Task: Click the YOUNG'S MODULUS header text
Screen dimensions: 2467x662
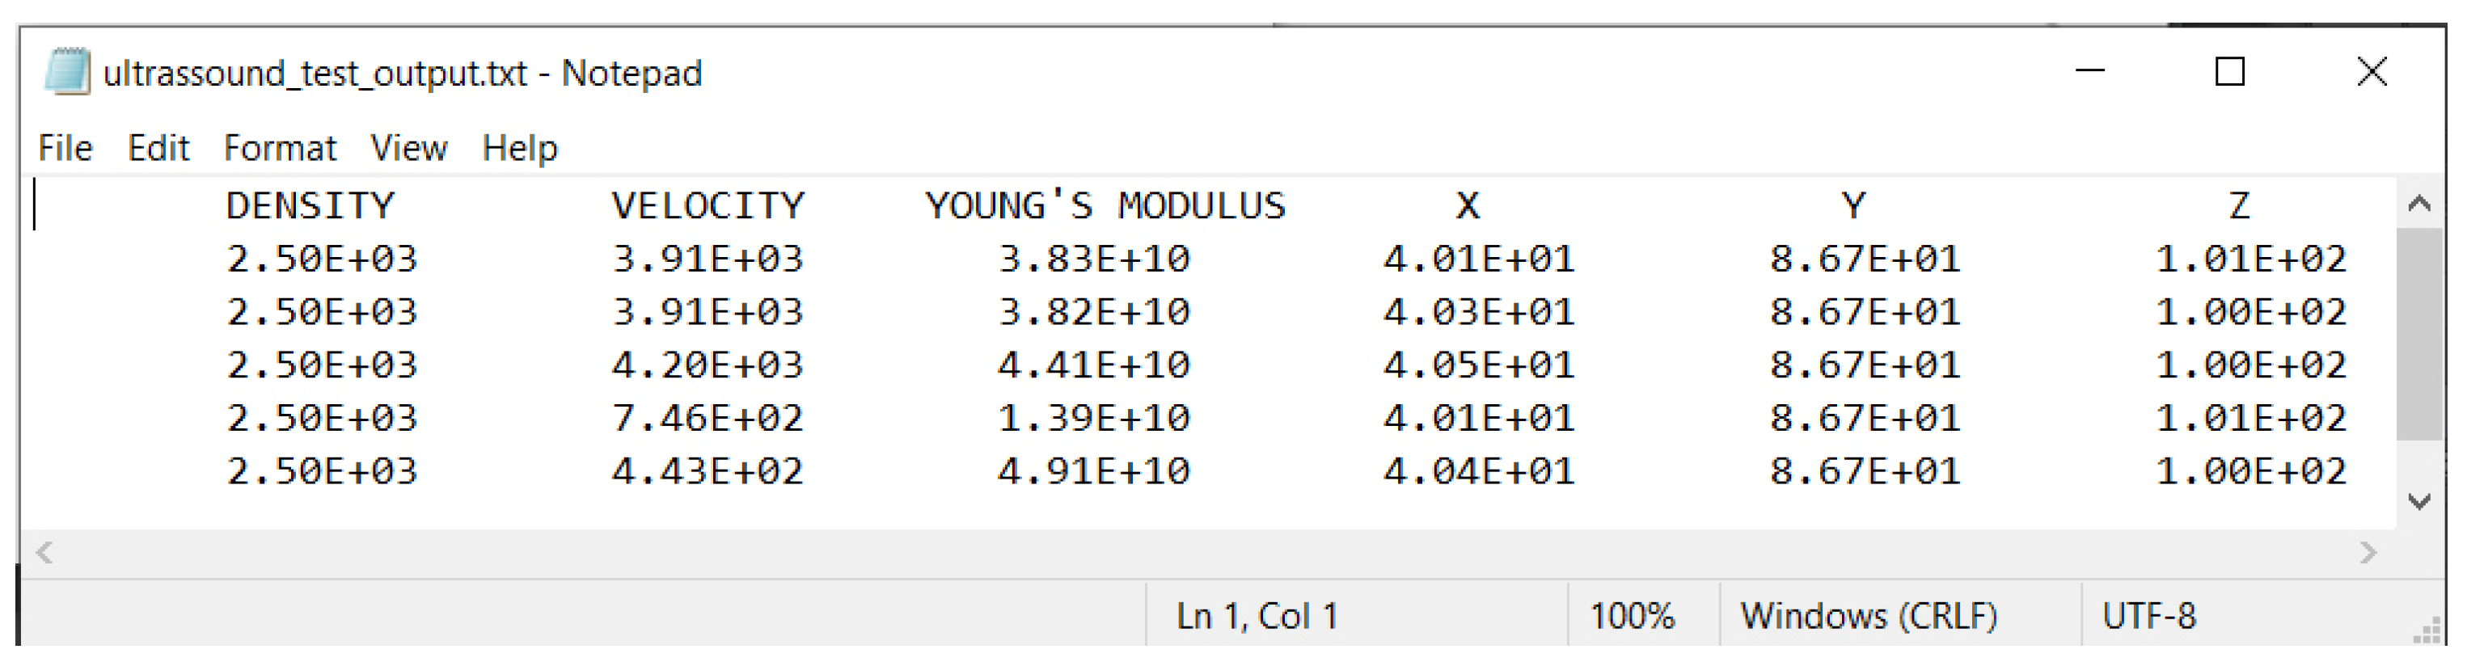Action: [1105, 206]
